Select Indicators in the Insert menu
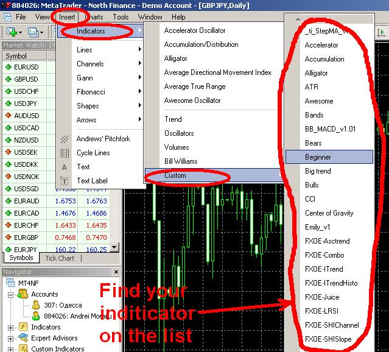 click(x=100, y=31)
